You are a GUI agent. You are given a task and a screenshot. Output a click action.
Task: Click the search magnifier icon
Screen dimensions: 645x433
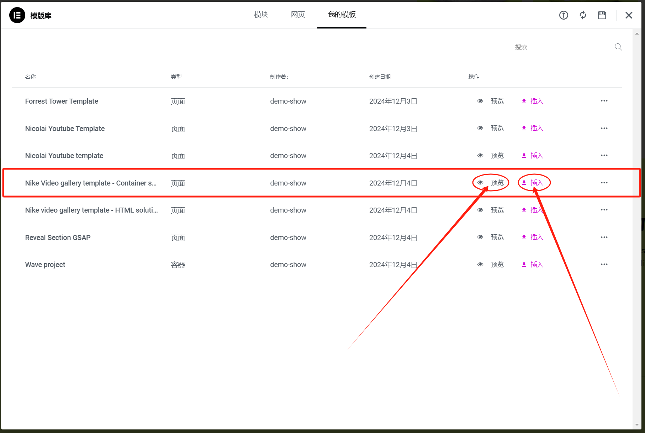click(x=618, y=47)
